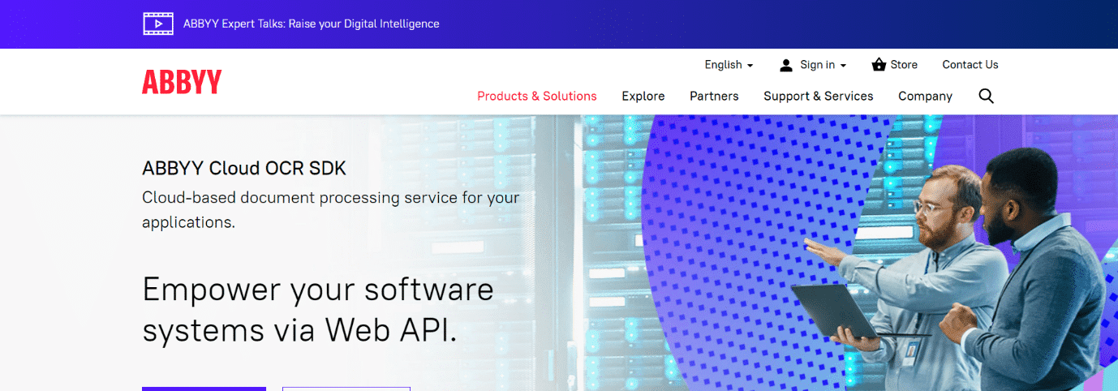The width and height of the screenshot is (1118, 391).
Task: Click the Store basket icon
Action: point(879,64)
